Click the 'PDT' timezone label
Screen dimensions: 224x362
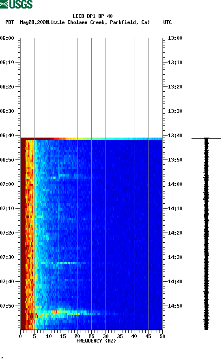[10, 22]
